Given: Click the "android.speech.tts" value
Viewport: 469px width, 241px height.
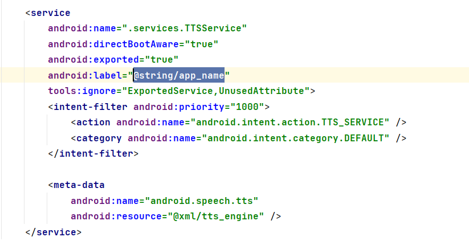Looking at the screenshot, I should tap(201, 201).
